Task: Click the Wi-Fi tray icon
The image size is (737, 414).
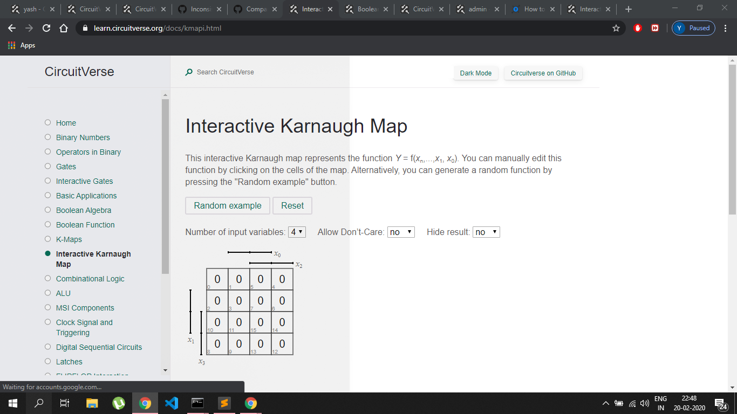Action: coord(632,403)
